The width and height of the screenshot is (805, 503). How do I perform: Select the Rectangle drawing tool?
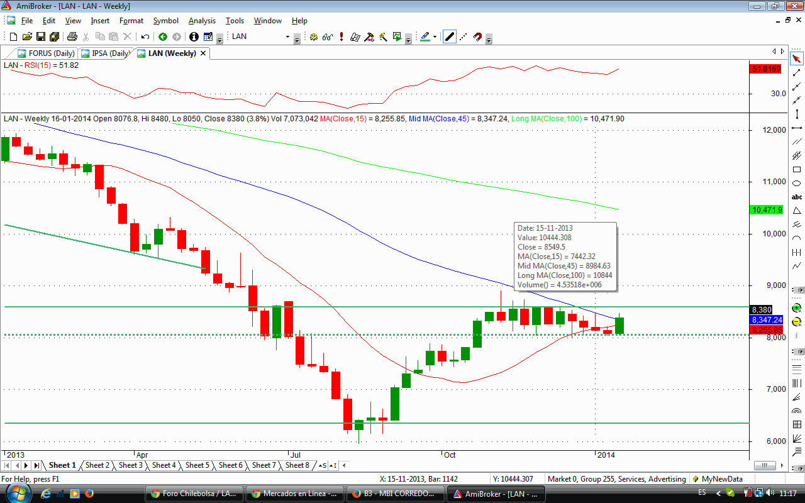click(797, 170)
